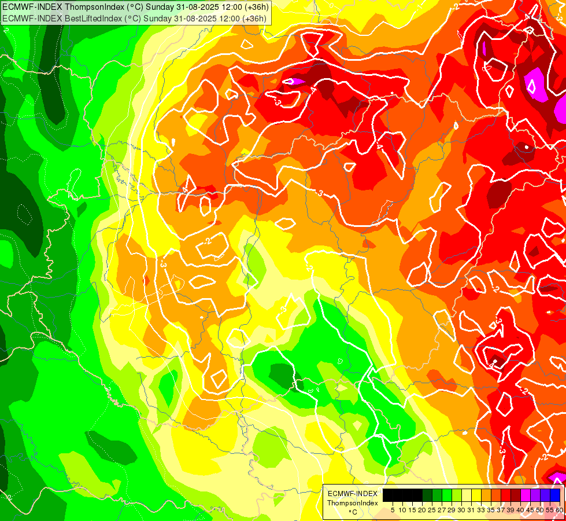The image size is (566, 521).
Task: Pick the magenta 40–45 legend swatch
Action: coord(526,496)
